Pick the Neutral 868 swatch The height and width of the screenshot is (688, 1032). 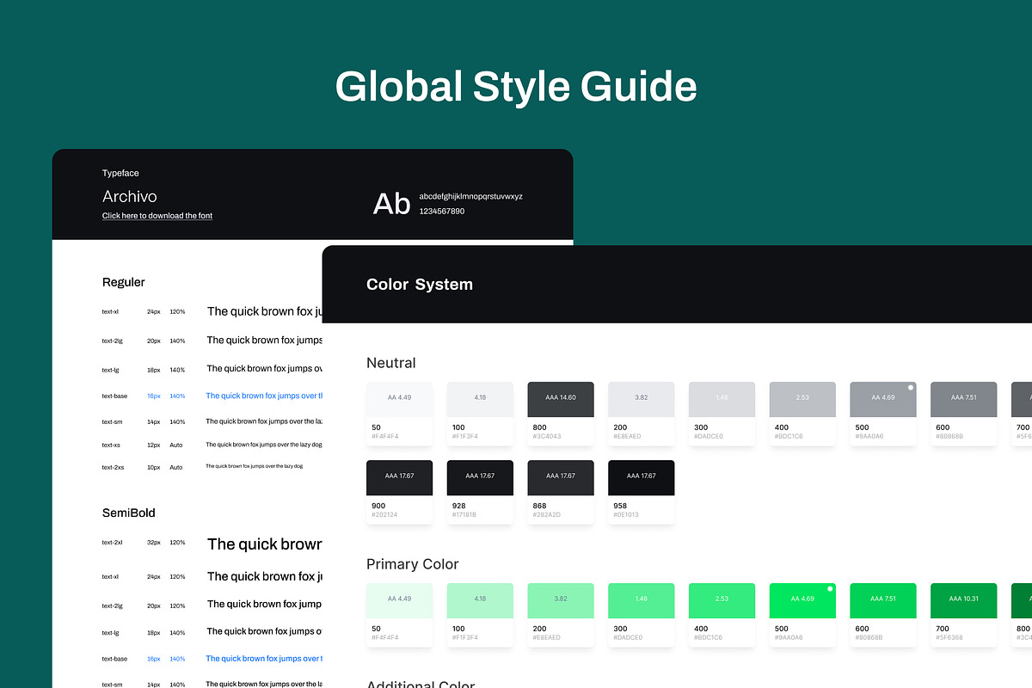pyautogui.click(x=561, y=492)
